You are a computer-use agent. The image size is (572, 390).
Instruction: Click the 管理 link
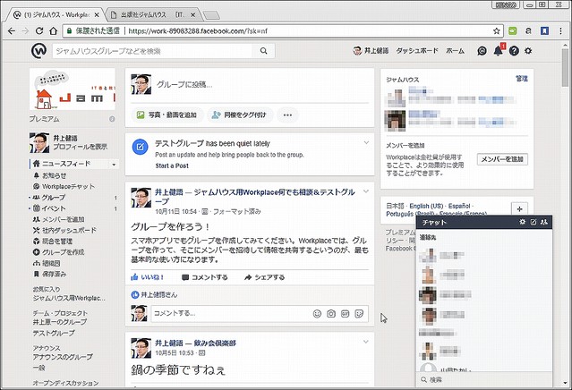click(521, 79)
